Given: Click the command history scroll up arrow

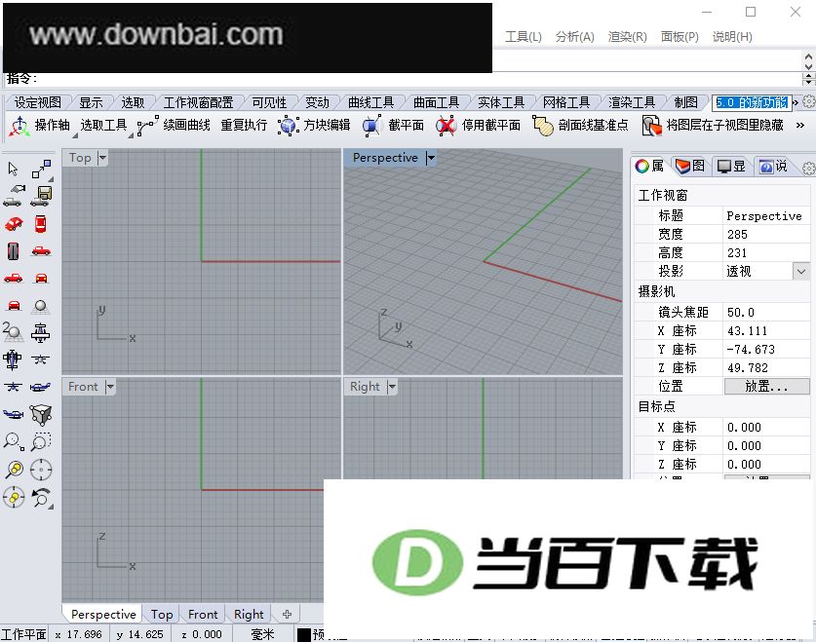Looking at the screenshot, I should tap(808, 57).
